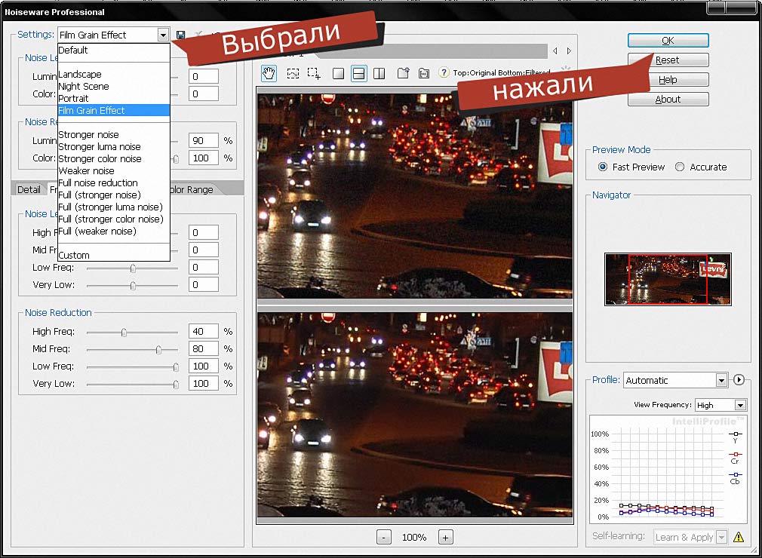Click the dashed region selection tool

click(x=293, y=73)
